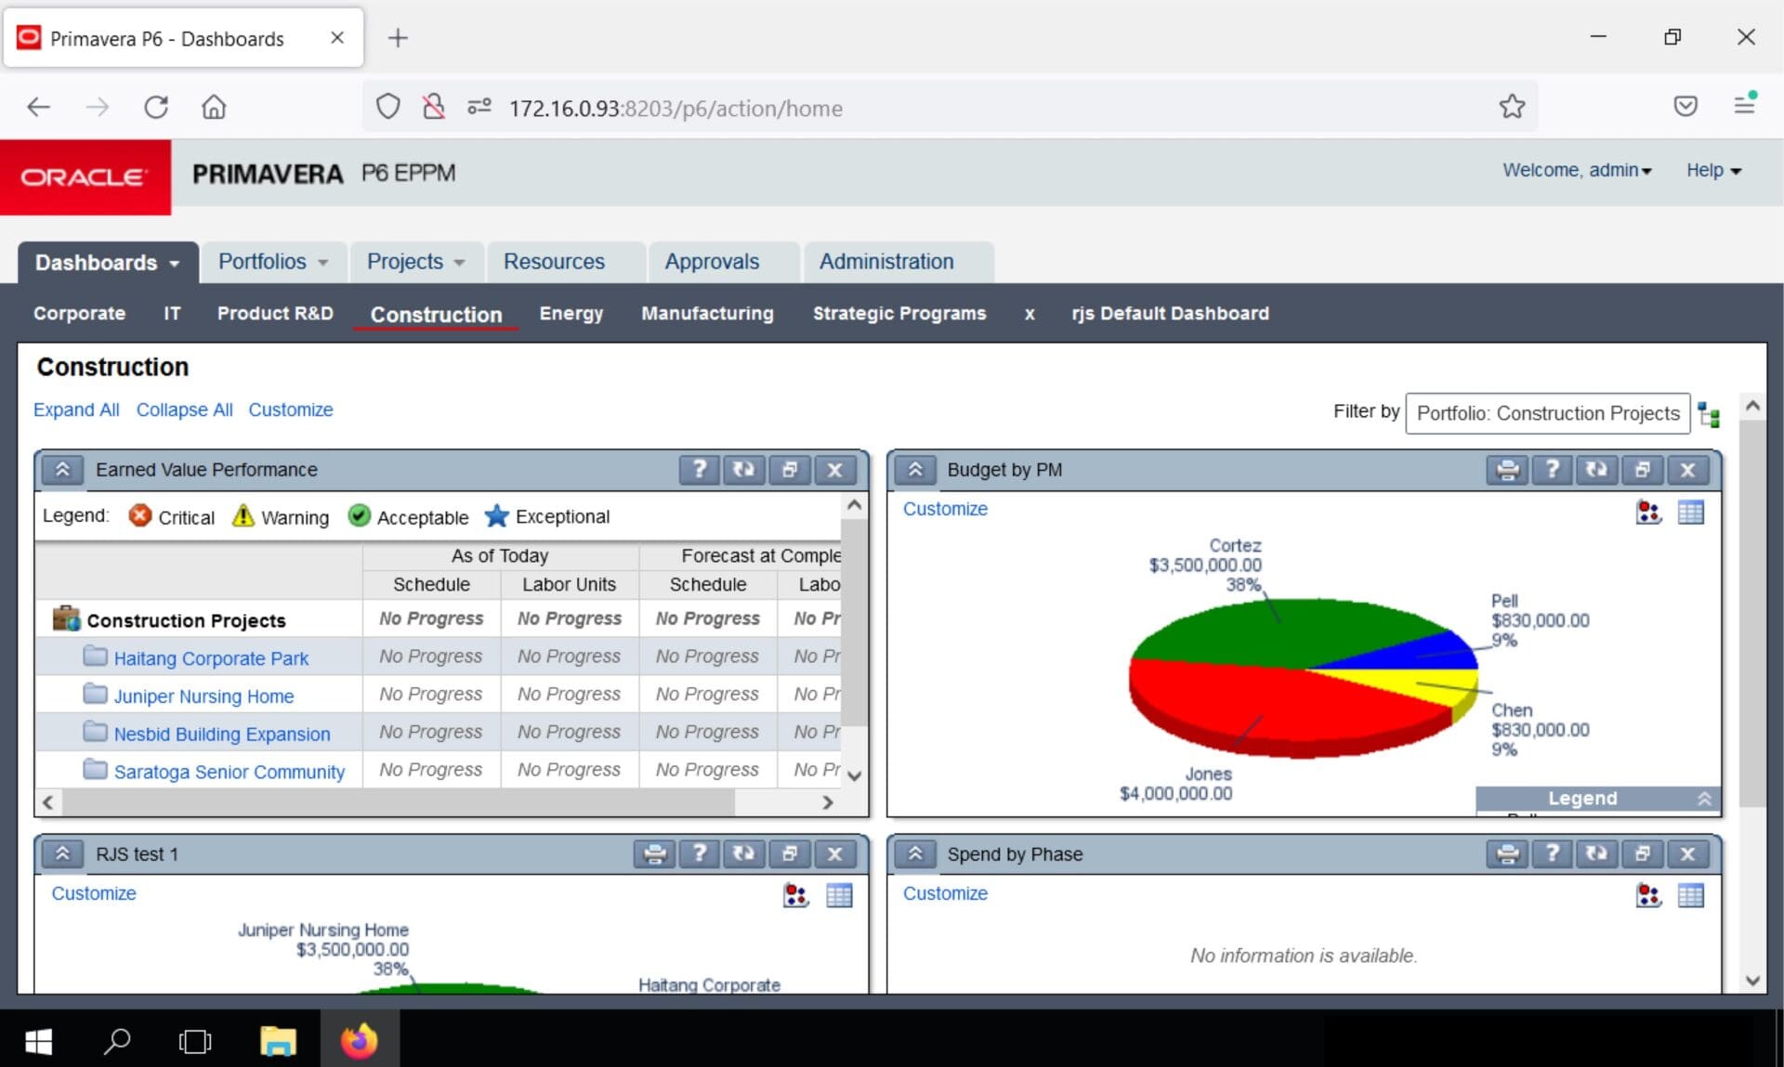Collapse the Spend by Phase portlet
This screenshot has height=1067, width=1784.
pos(914,853)
